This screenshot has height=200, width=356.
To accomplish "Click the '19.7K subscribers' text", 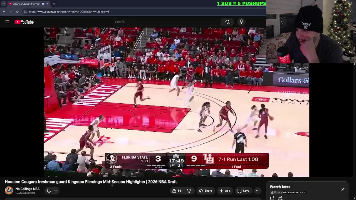I will [x=25, y=193].
